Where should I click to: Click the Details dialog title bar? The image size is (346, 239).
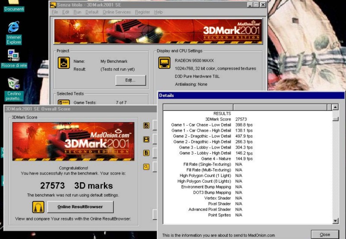click(251, 95)
